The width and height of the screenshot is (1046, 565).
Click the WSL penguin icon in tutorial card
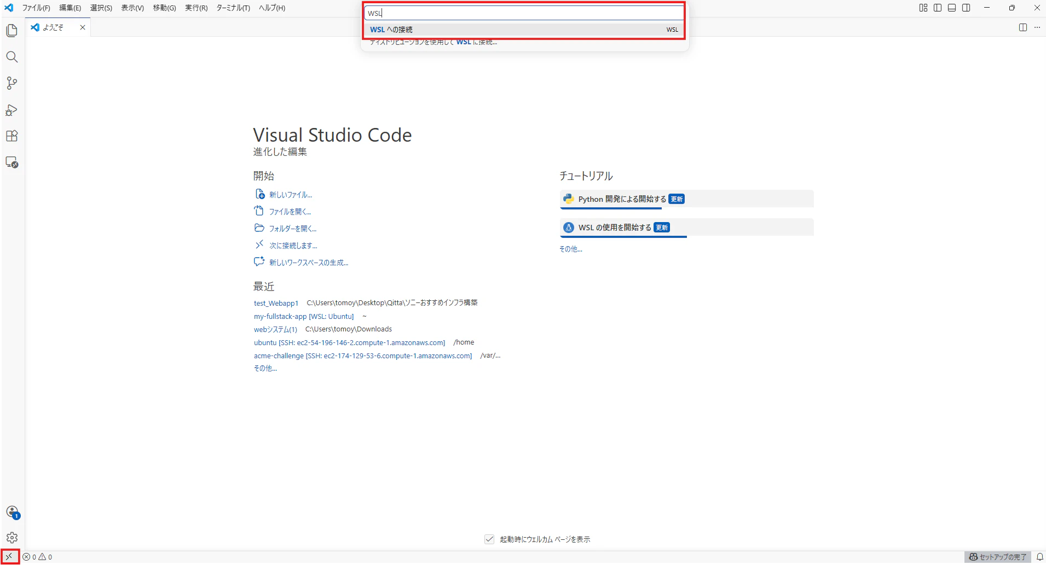click(x=569, y=228)
